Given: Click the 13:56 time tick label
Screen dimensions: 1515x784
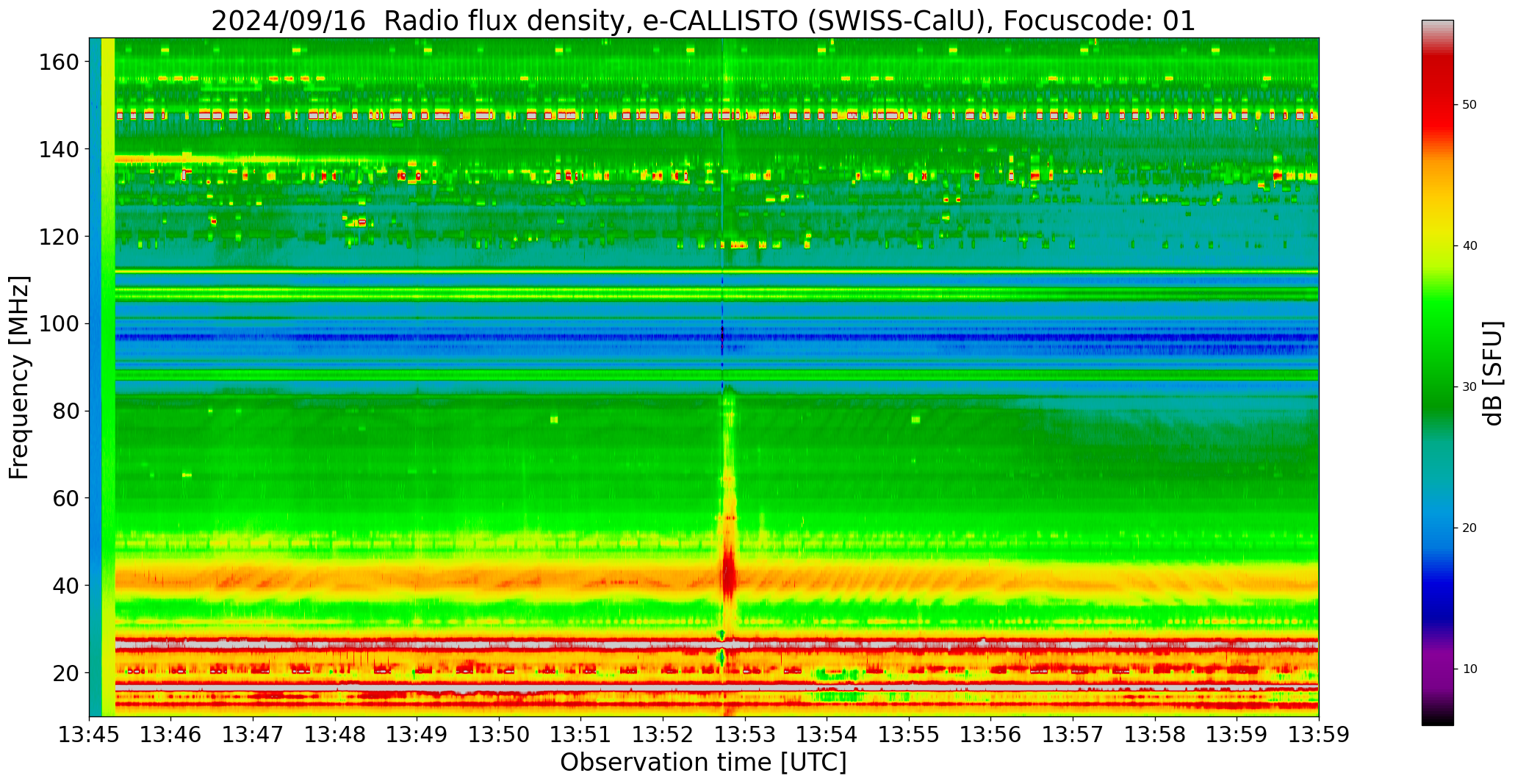Looking at the screenshot, I should pos(990,736).
